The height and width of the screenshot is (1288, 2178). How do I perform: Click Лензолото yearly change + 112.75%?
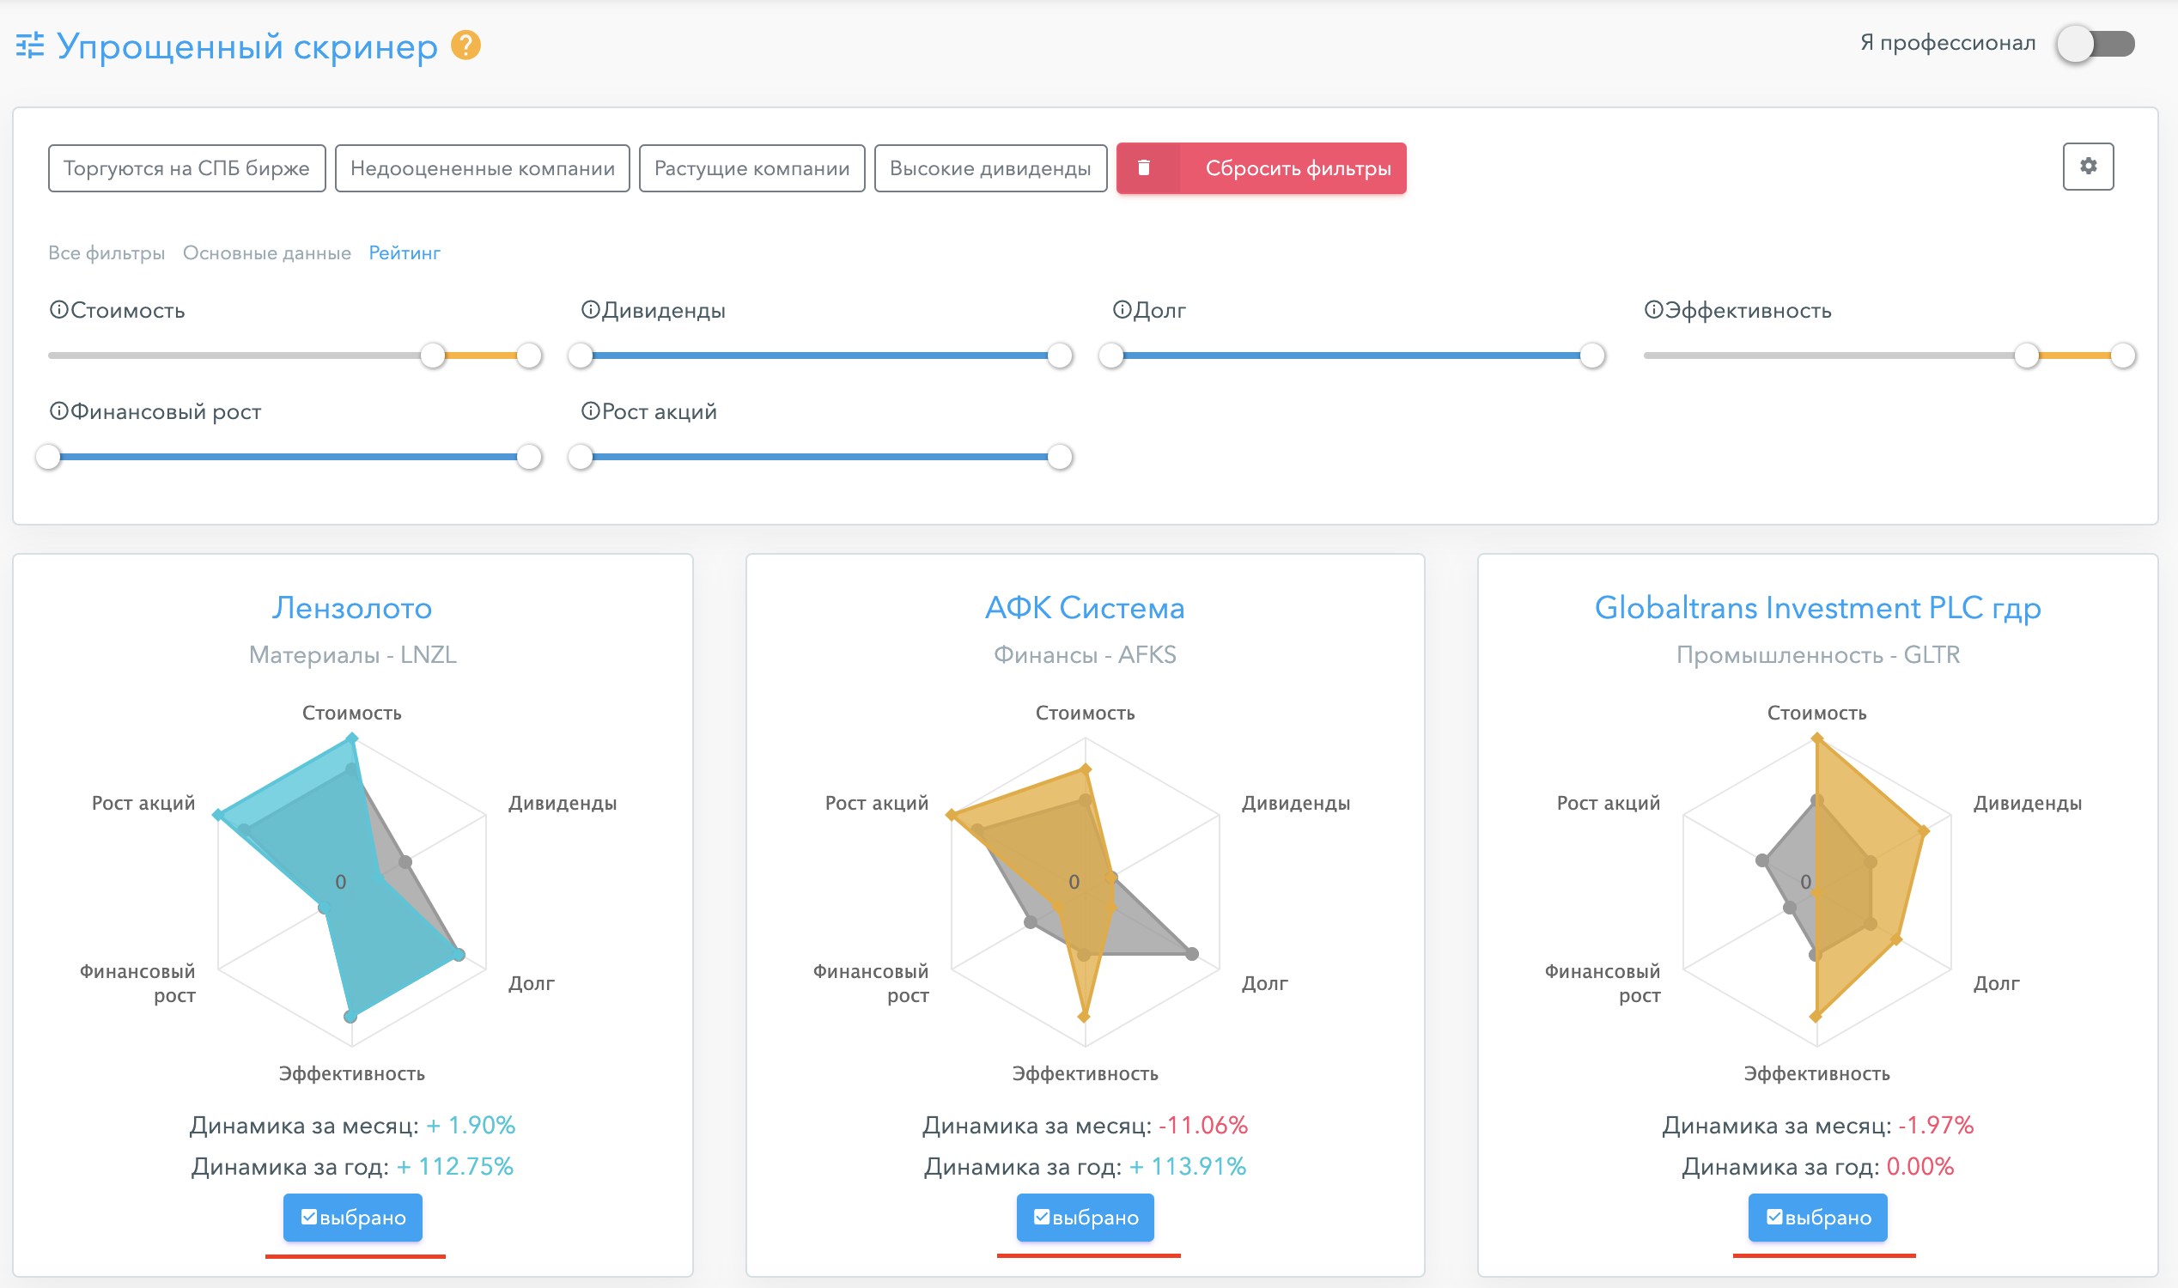455,1166
